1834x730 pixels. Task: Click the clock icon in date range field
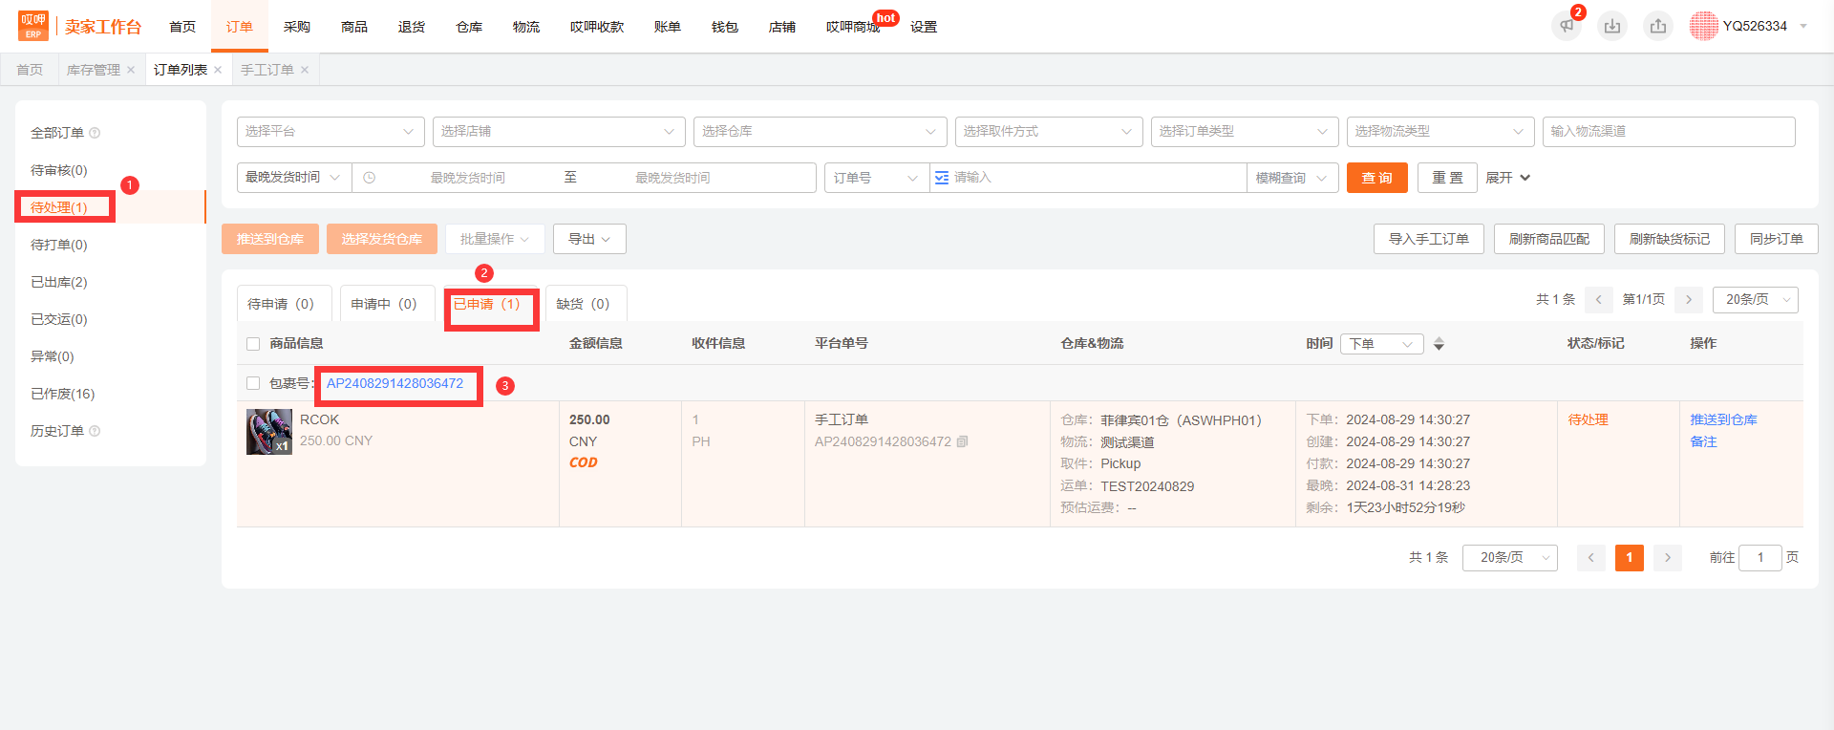point(370,178)
